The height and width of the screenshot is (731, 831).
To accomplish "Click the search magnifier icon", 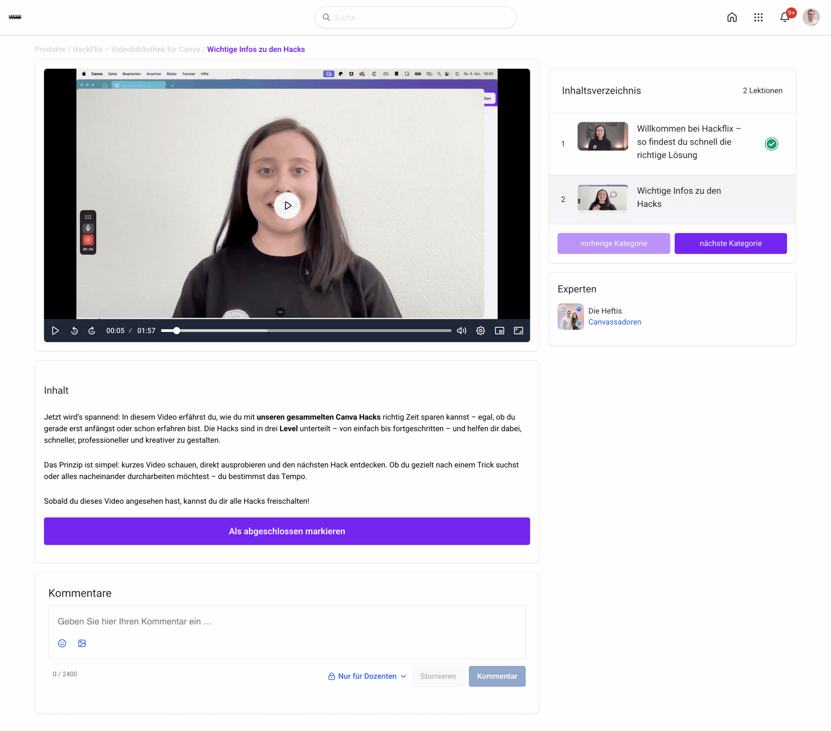I will coord(326,17).
